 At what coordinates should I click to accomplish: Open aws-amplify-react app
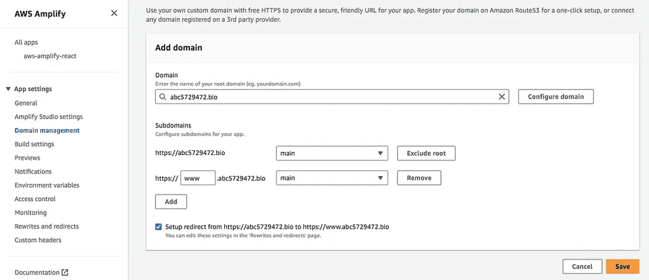click(x=50, y=56)
